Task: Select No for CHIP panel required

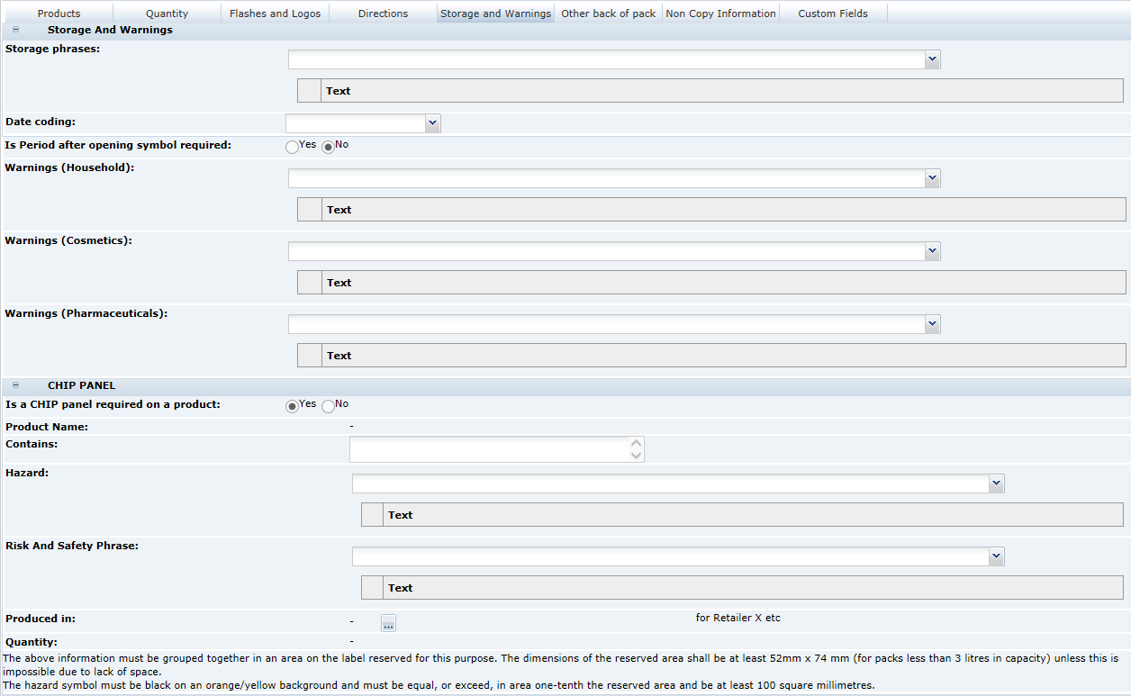Action: pyautogui.click(x=328, y=405)
